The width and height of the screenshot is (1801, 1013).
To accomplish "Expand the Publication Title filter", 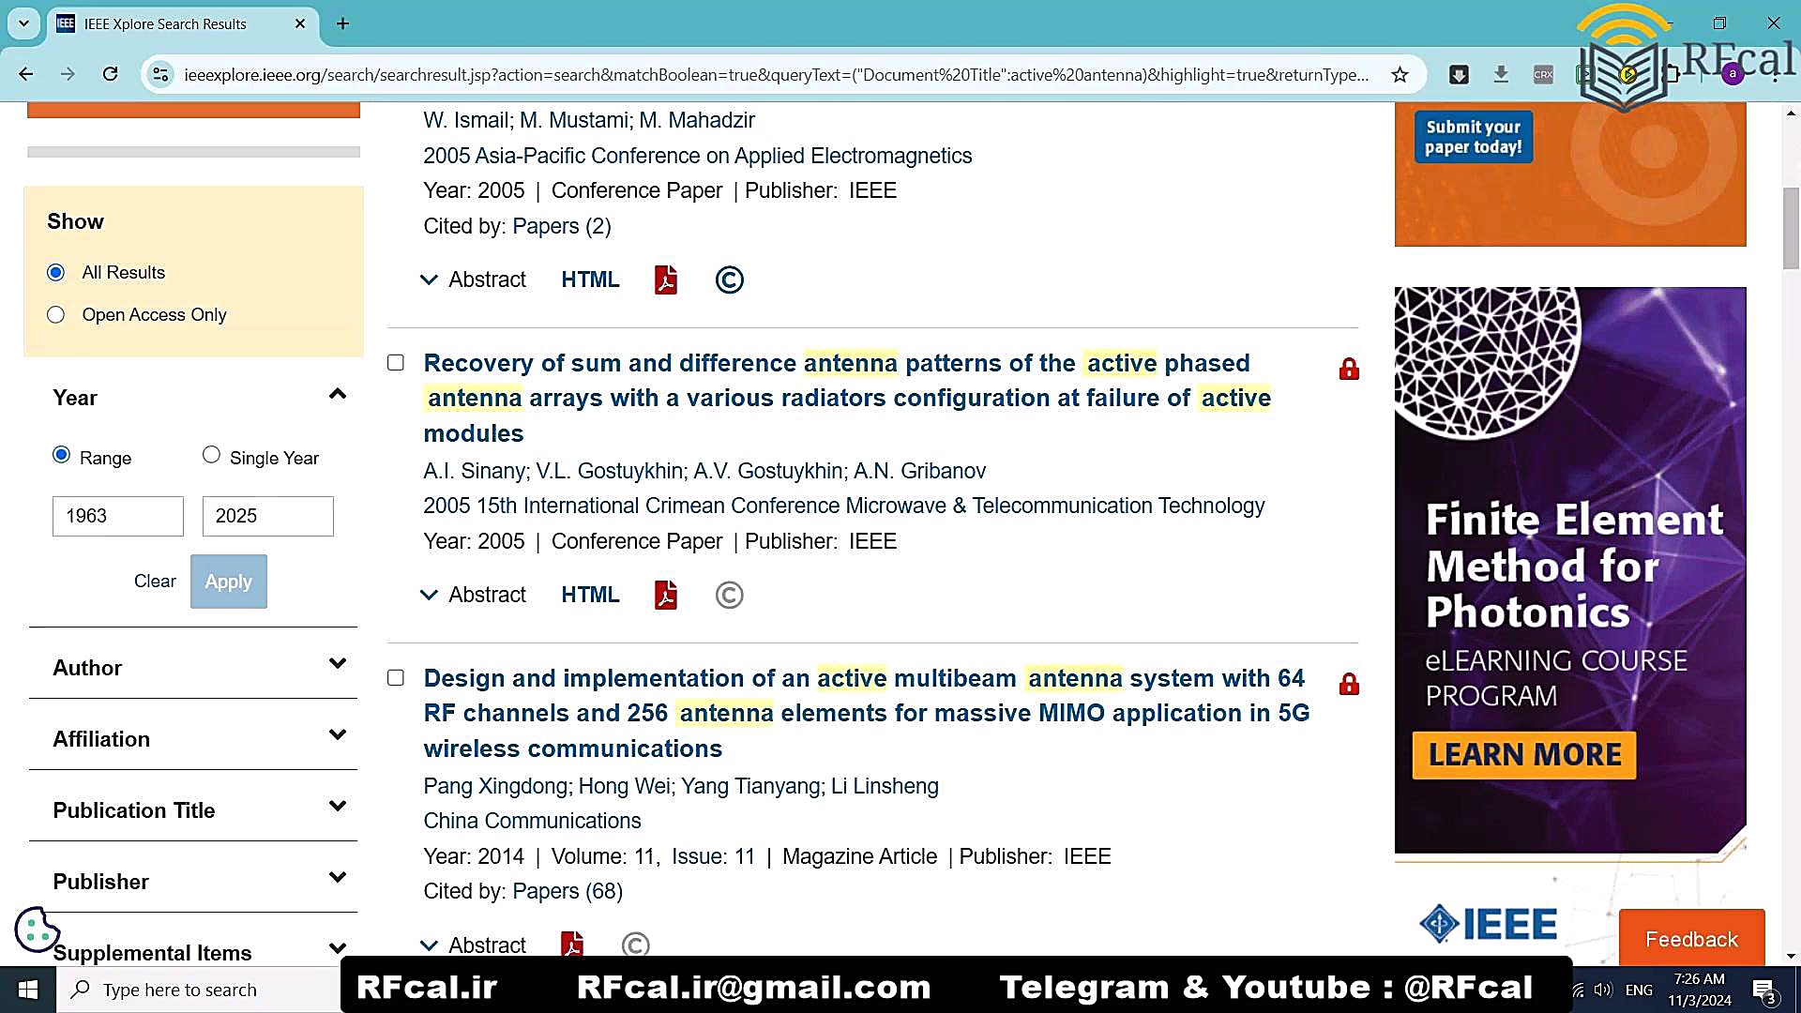I will (x=337, y=808).
